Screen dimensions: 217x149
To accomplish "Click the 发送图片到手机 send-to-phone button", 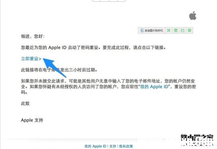I will [x=152, y=30].
